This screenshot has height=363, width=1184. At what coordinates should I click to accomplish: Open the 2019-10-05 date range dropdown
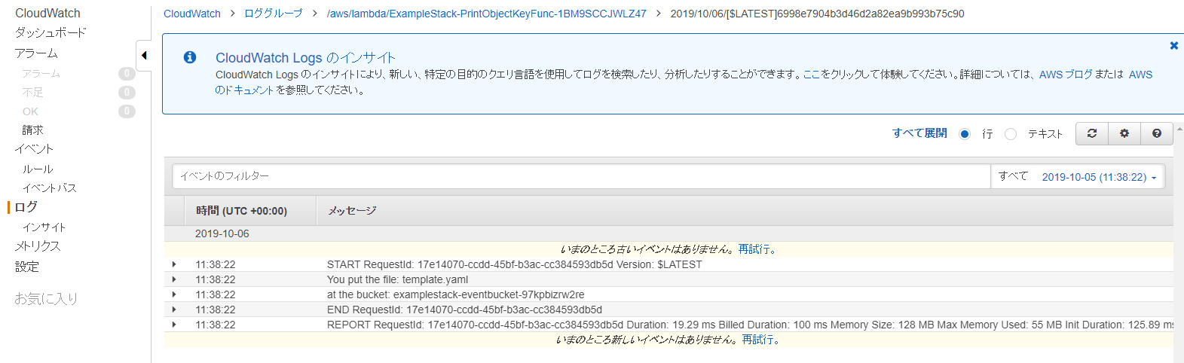tap(1098, 177)
